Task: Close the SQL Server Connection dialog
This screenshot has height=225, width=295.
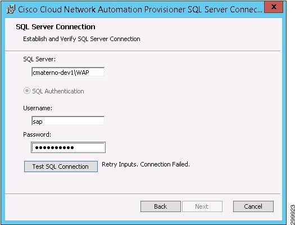Action: coord(274,7)
